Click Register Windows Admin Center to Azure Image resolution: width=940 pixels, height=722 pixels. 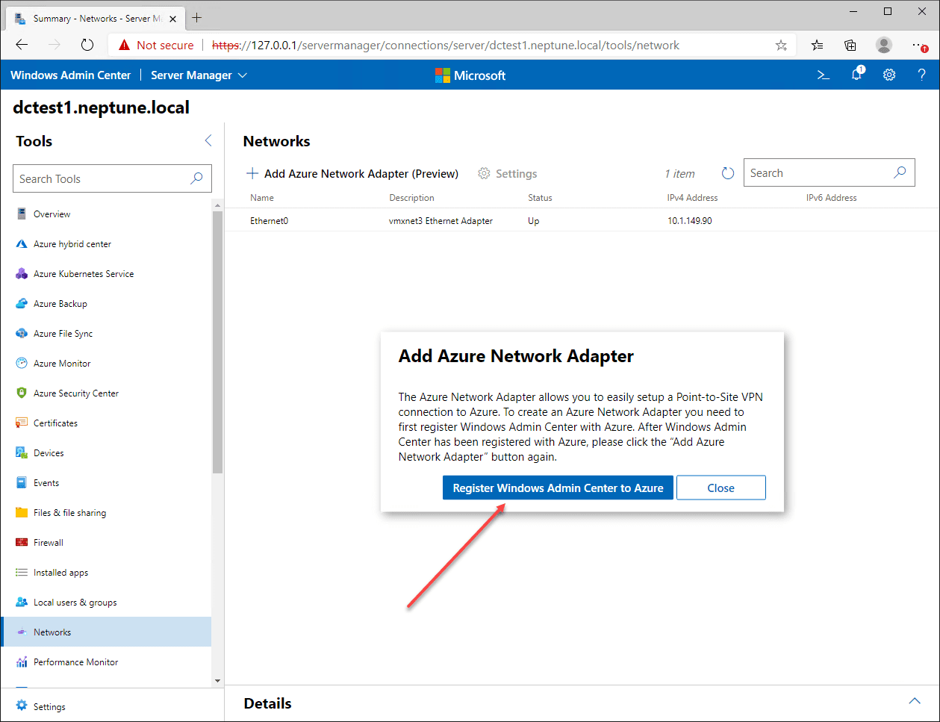click(558, 488)
